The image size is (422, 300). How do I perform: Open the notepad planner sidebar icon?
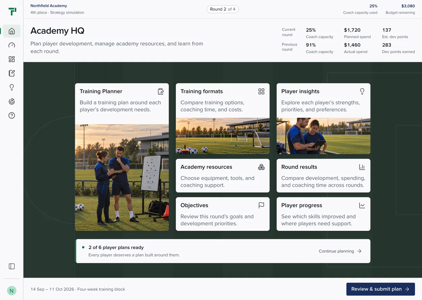[12, 73]
